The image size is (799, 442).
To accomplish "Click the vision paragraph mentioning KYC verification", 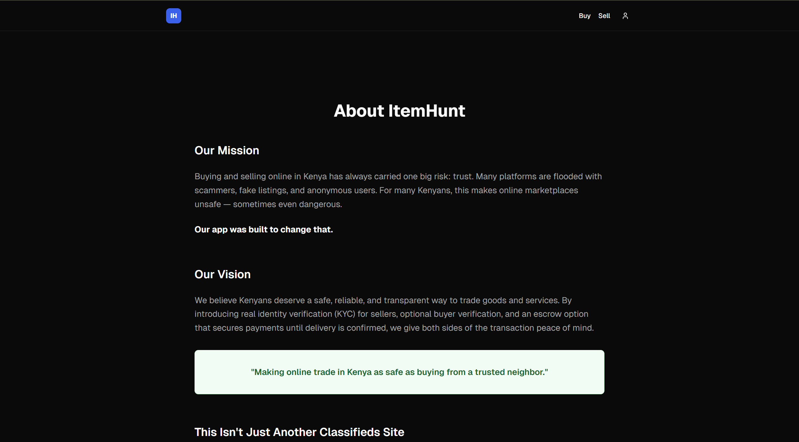I will 394,314.
